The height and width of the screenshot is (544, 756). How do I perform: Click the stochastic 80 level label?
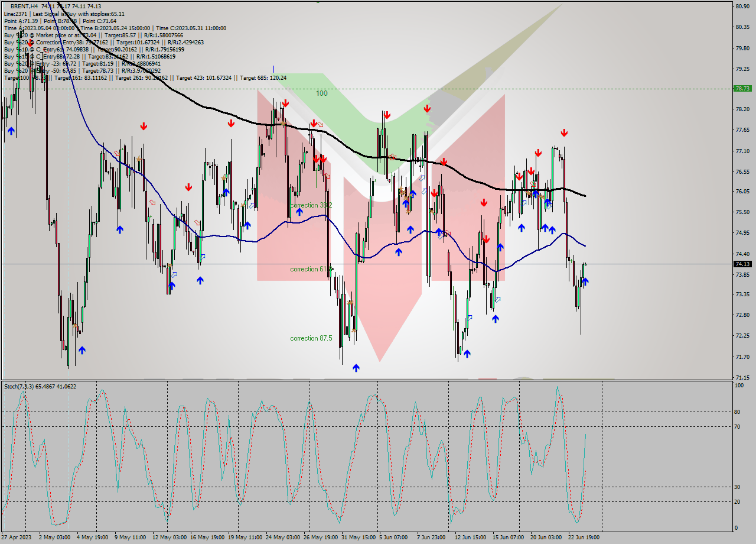tap(737, 412)
